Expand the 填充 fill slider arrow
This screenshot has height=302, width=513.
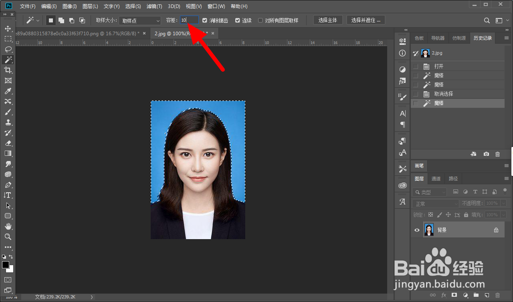pos(503,215)
